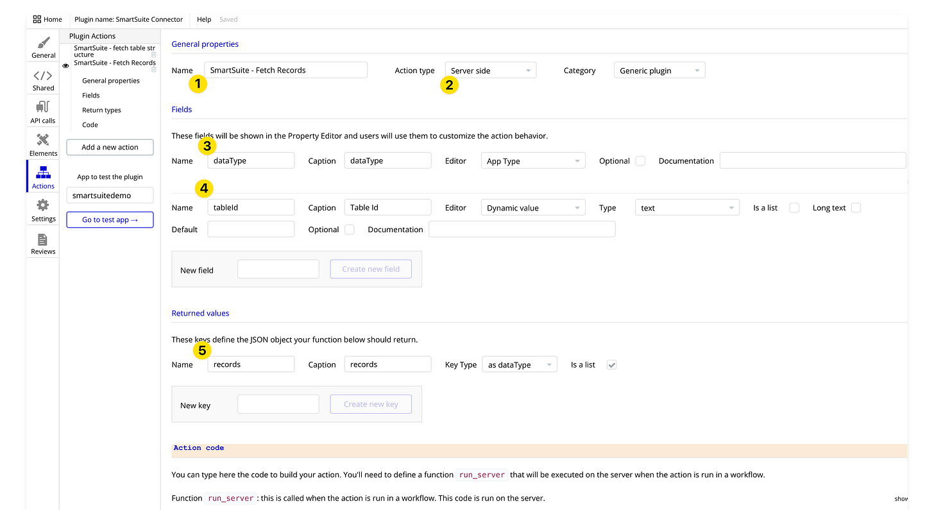Click the records Name input
Viewport: 934px width, 510px height.
click(251, 364)
